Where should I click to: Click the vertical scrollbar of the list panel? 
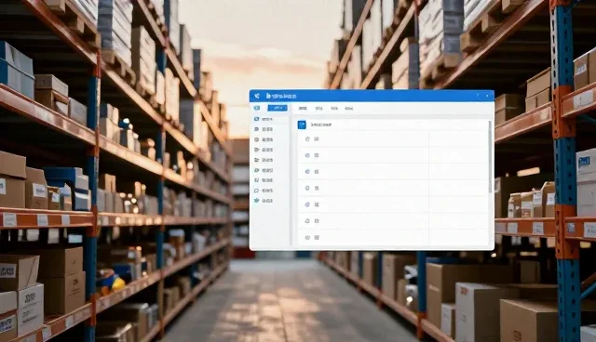click(490, 157)
